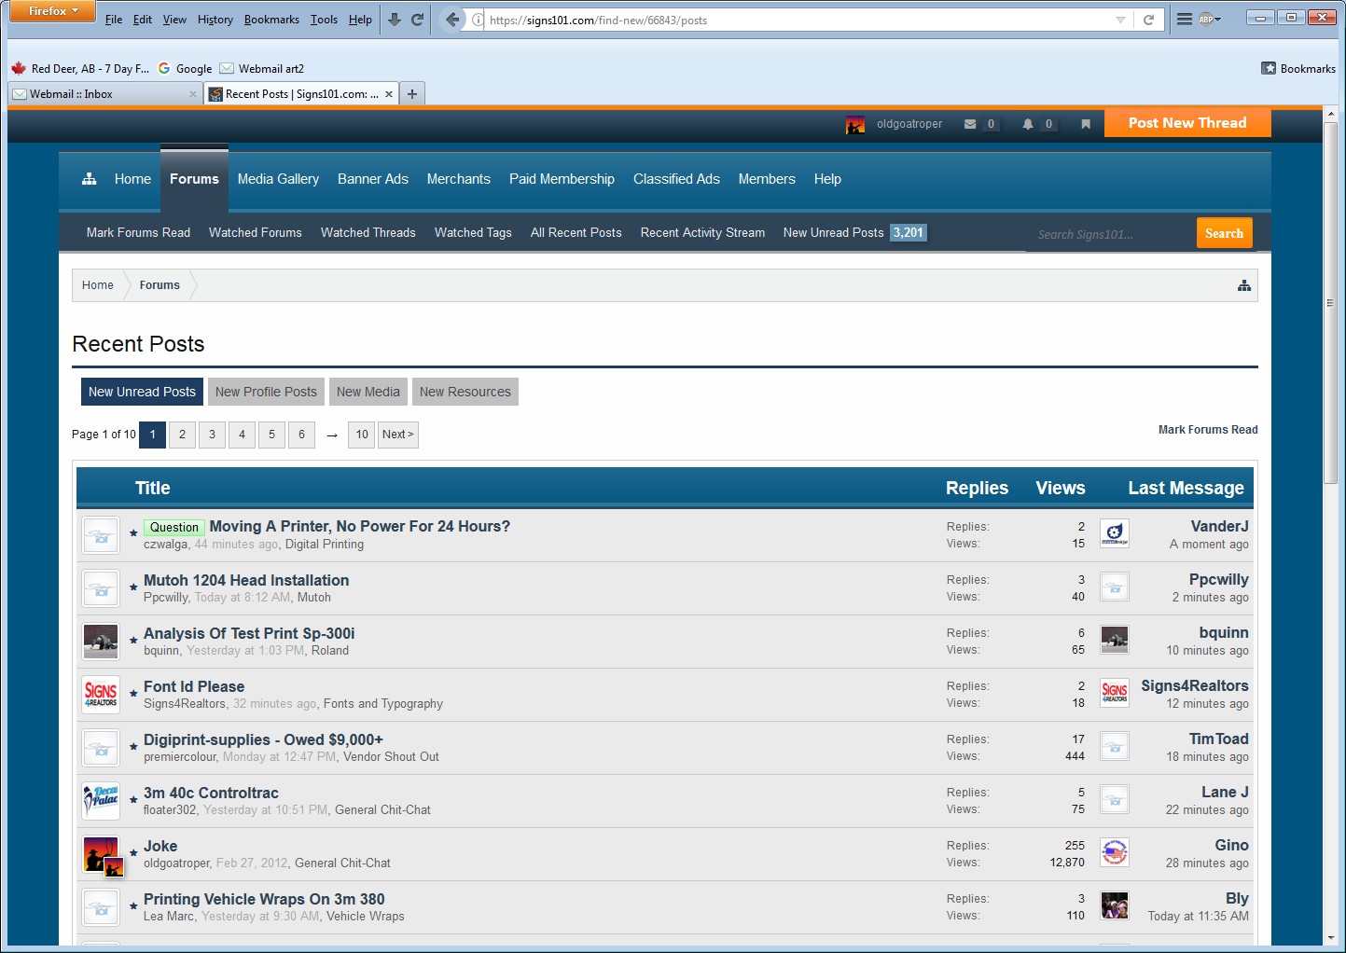Viewport: 1346px width, 953px height.
Task: Open the Google bookmark
Action: 185,69
